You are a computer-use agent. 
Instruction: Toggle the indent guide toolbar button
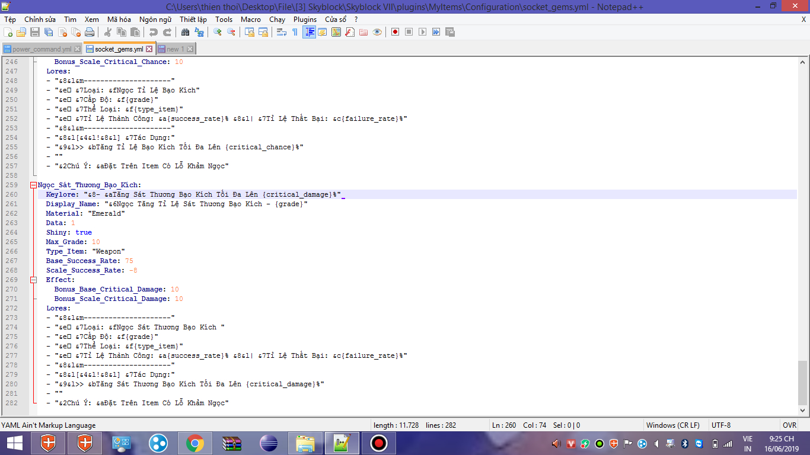point(309,32)
